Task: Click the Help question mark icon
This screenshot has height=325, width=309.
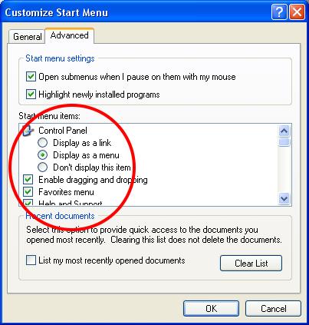Action: click(x=279, y=12)
